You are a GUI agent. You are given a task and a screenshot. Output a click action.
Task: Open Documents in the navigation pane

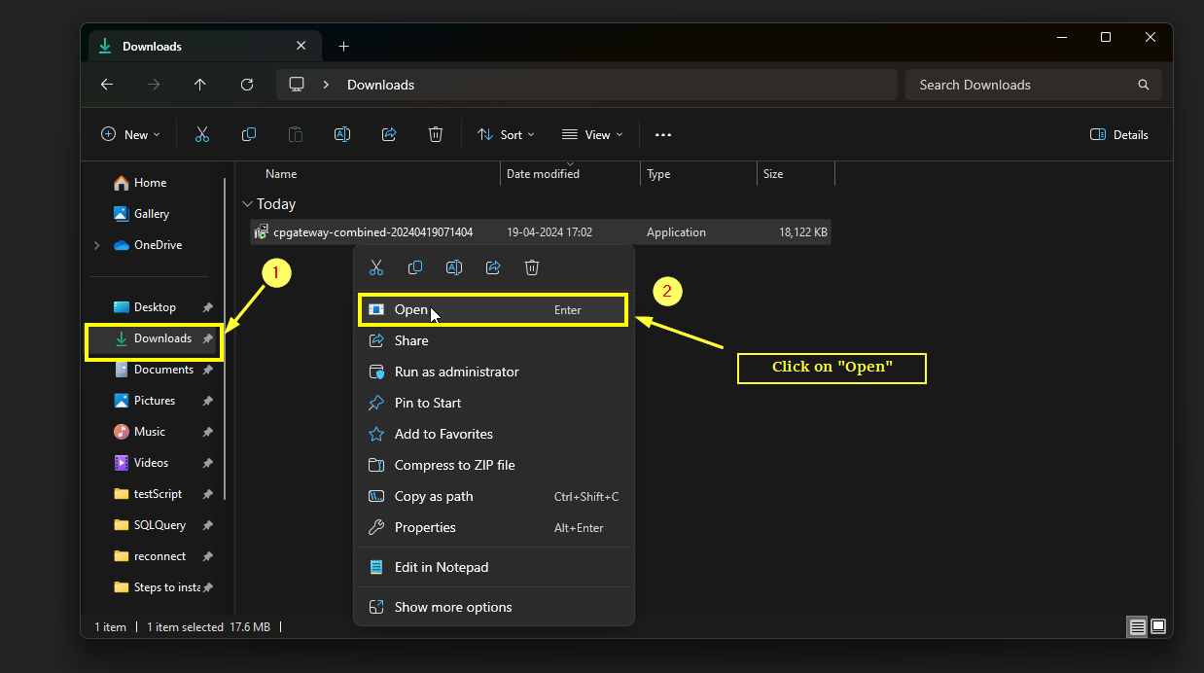pos(156,370)
